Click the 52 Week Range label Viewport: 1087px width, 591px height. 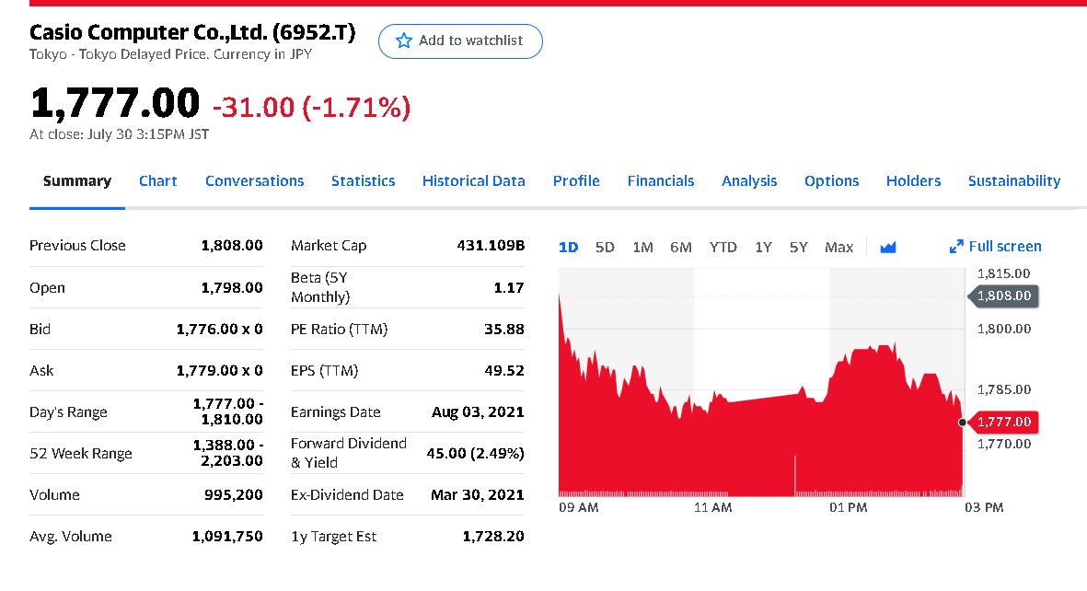point(80,454)
